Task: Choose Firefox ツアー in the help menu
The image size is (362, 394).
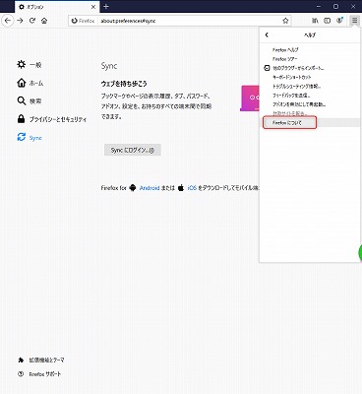Action: [310, 59]
